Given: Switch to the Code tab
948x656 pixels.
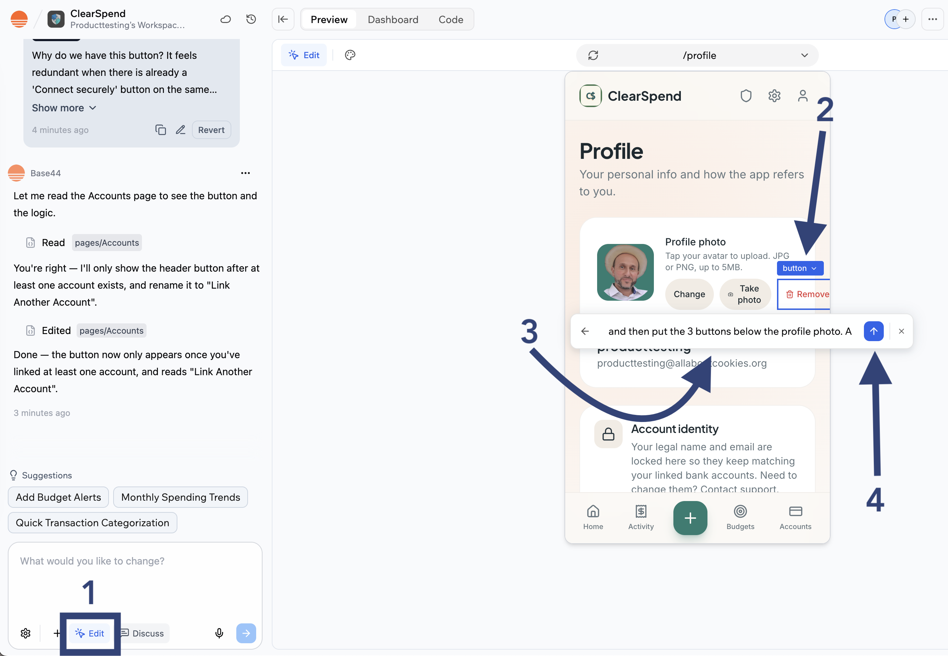Looking at the screenshot, I should pyautogui.click(x=451, y=19).
